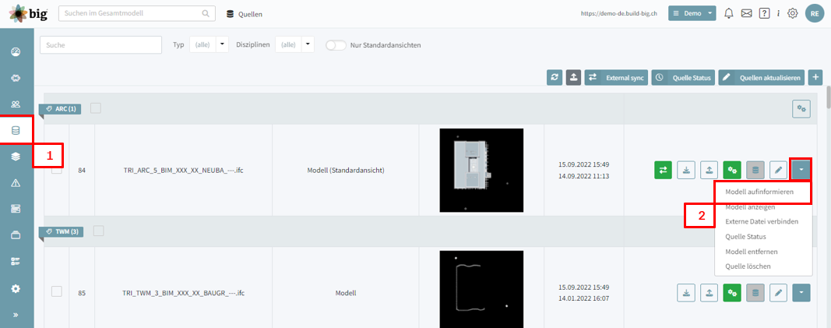
Task: Open the TWM model thumbnail preview
Action: click(x=481, y=289)
